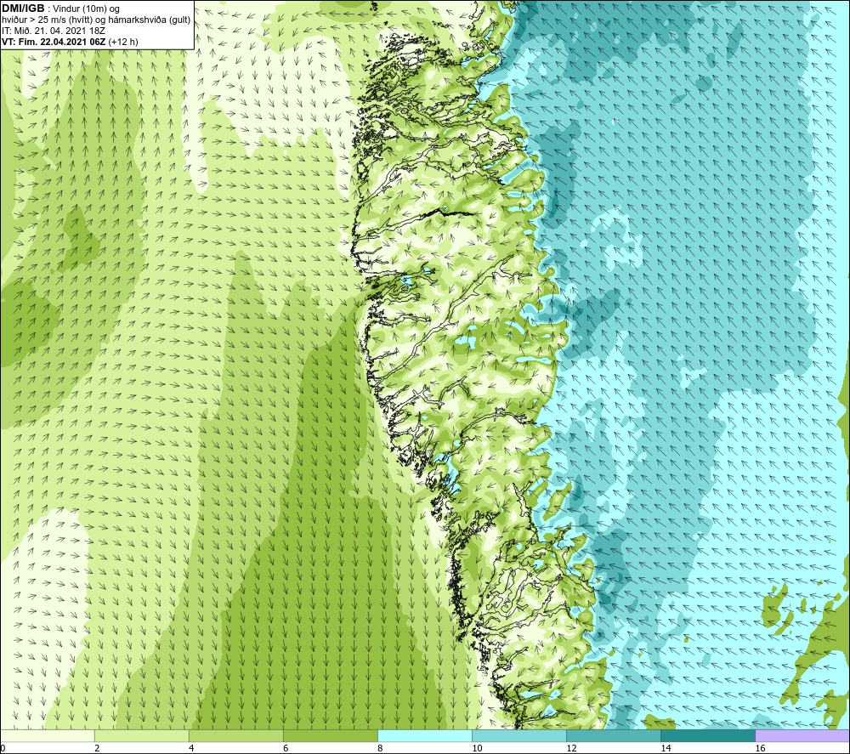Click the legend label '4'
The width and height of the screenshot is (850, 754).
(x=191, y=749)
